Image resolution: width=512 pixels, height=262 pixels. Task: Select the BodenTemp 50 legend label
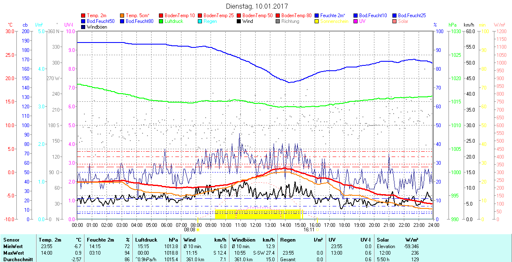coord(258,16)
